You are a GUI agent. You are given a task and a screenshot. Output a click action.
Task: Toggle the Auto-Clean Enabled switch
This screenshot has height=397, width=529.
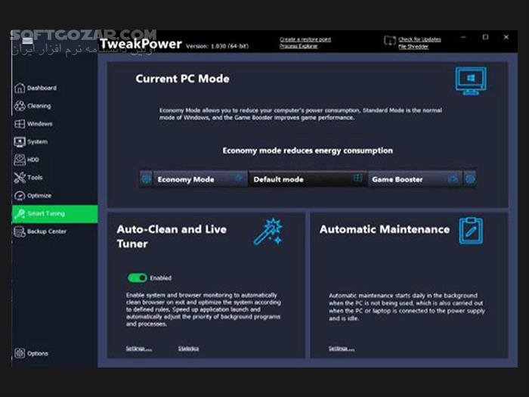coord(138,278)
